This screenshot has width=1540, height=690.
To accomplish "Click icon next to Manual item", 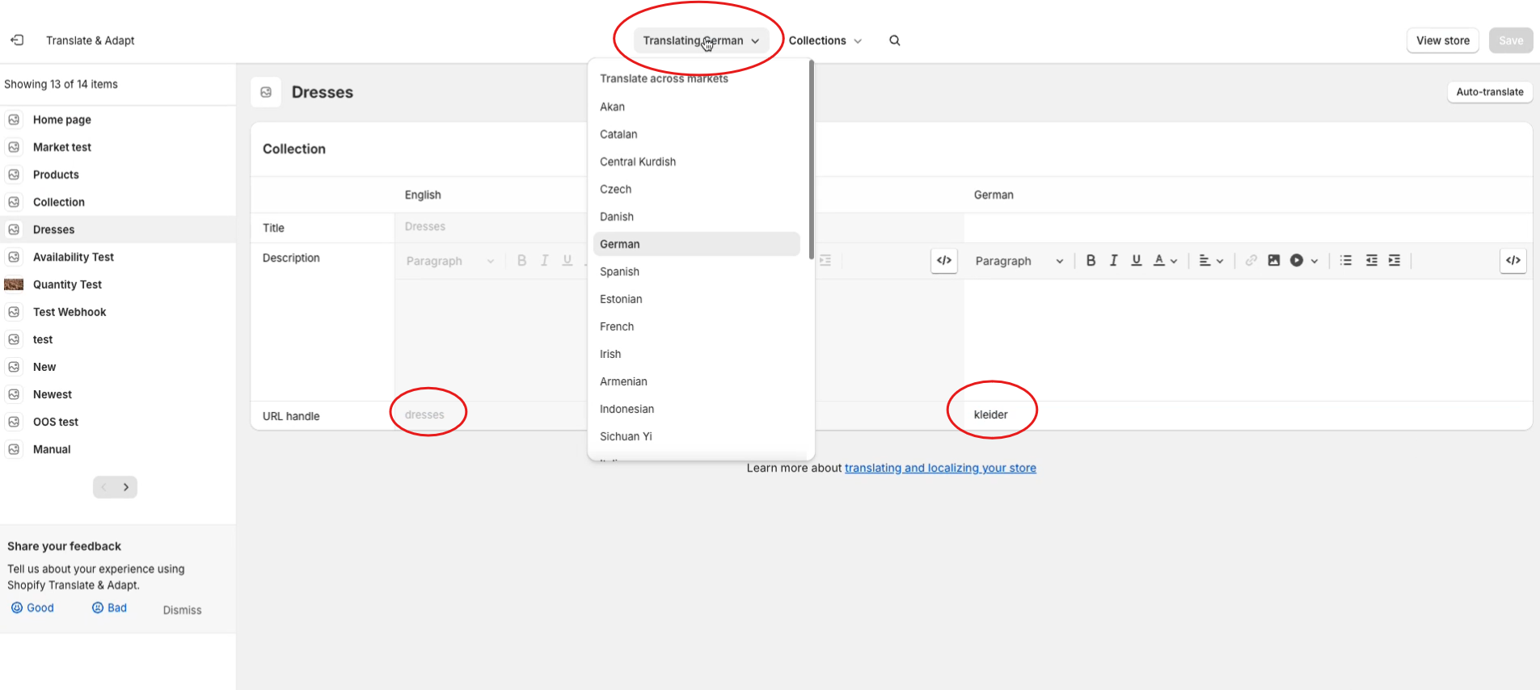I will click(x=14, y=449).
